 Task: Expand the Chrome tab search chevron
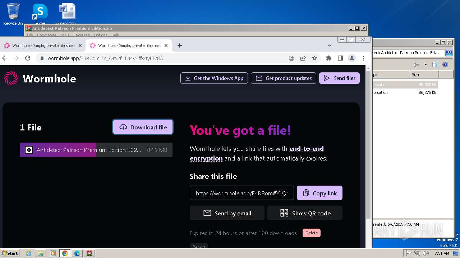pyautogui.click(x=330, y=46)
